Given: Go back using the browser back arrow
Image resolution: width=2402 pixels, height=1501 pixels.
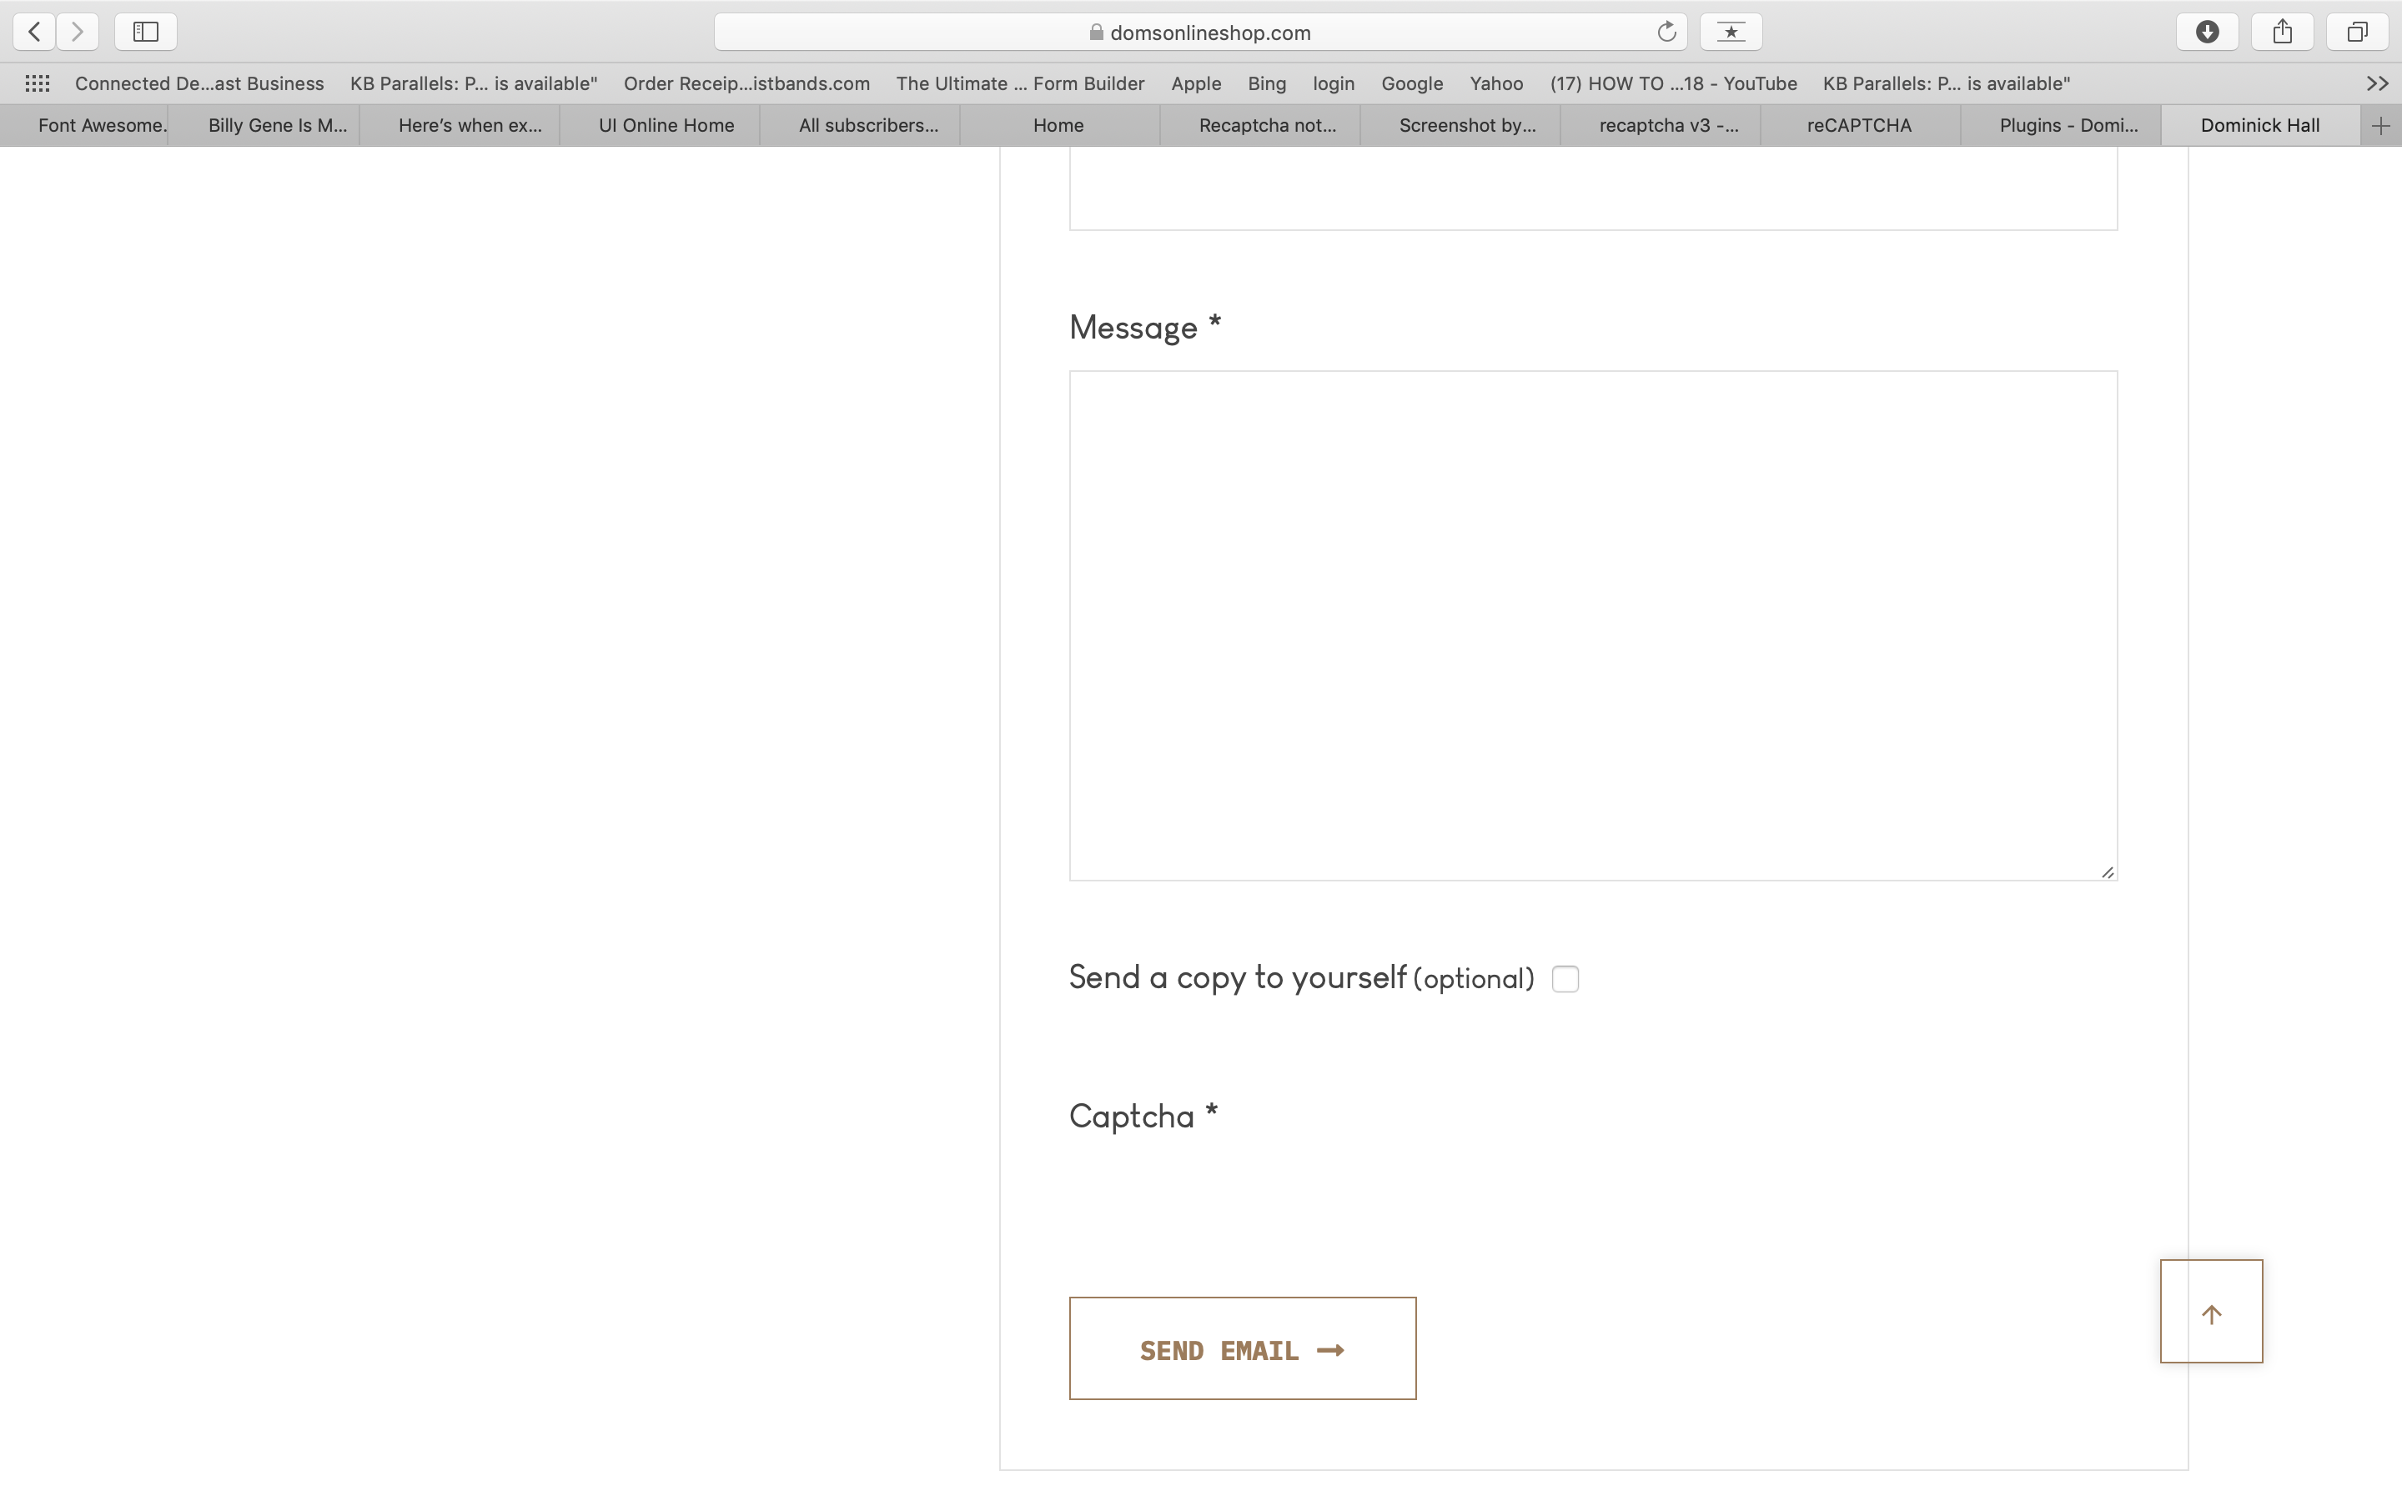Looking at the screenshot, I should click(35, 32).
